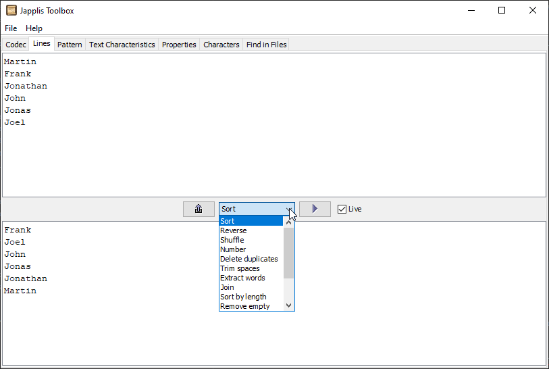Image resolution: width=549 pixels, height=369 pixels.
Task: Click the Japplis Toolbox title bar icon
Action: 11,10
